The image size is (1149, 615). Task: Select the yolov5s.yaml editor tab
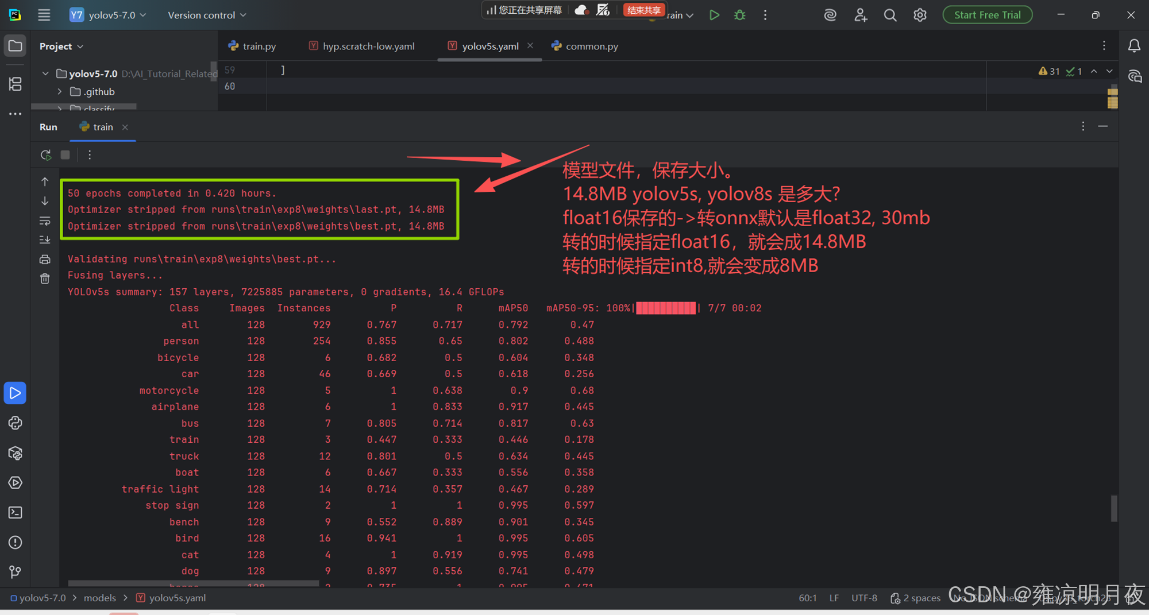click(x=484, y=46)
